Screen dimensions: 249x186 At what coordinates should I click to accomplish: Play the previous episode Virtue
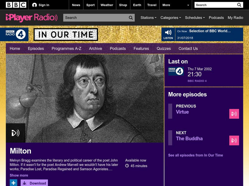click(x=234, y=114)
